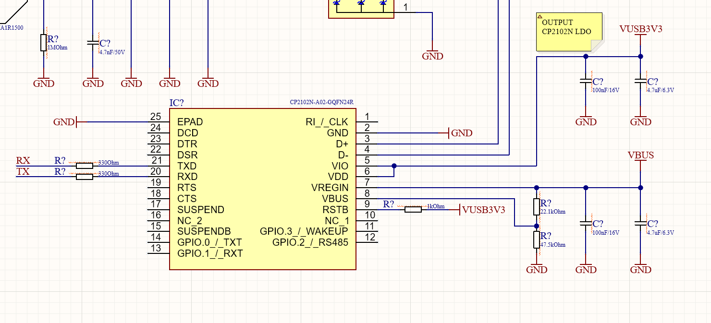Select the 100nF/16V capacitor on the VBUS net

(x=586, y=224)
